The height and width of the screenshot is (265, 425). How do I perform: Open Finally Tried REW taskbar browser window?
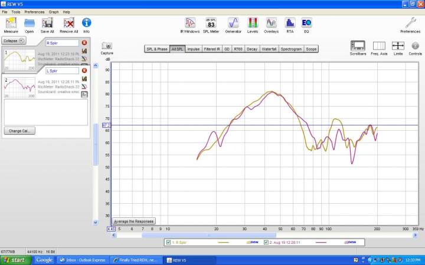pos(136,260)
